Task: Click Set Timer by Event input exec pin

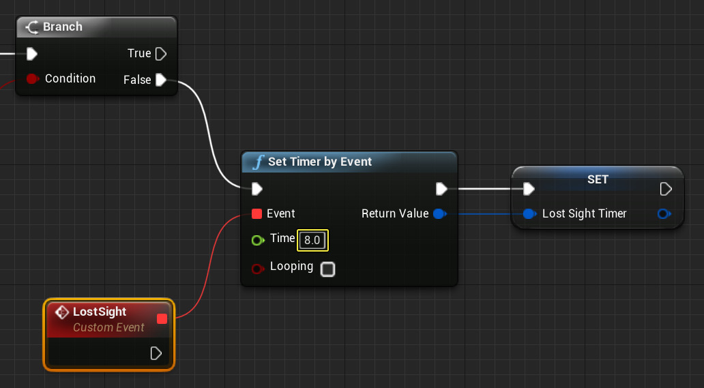Action: [x=256, y=189]
